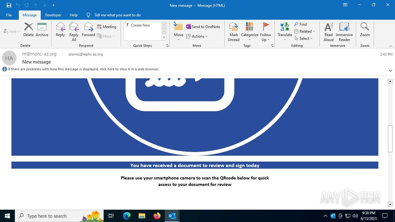Reply to the sender
Screen dimensions: 395x222
60,30
